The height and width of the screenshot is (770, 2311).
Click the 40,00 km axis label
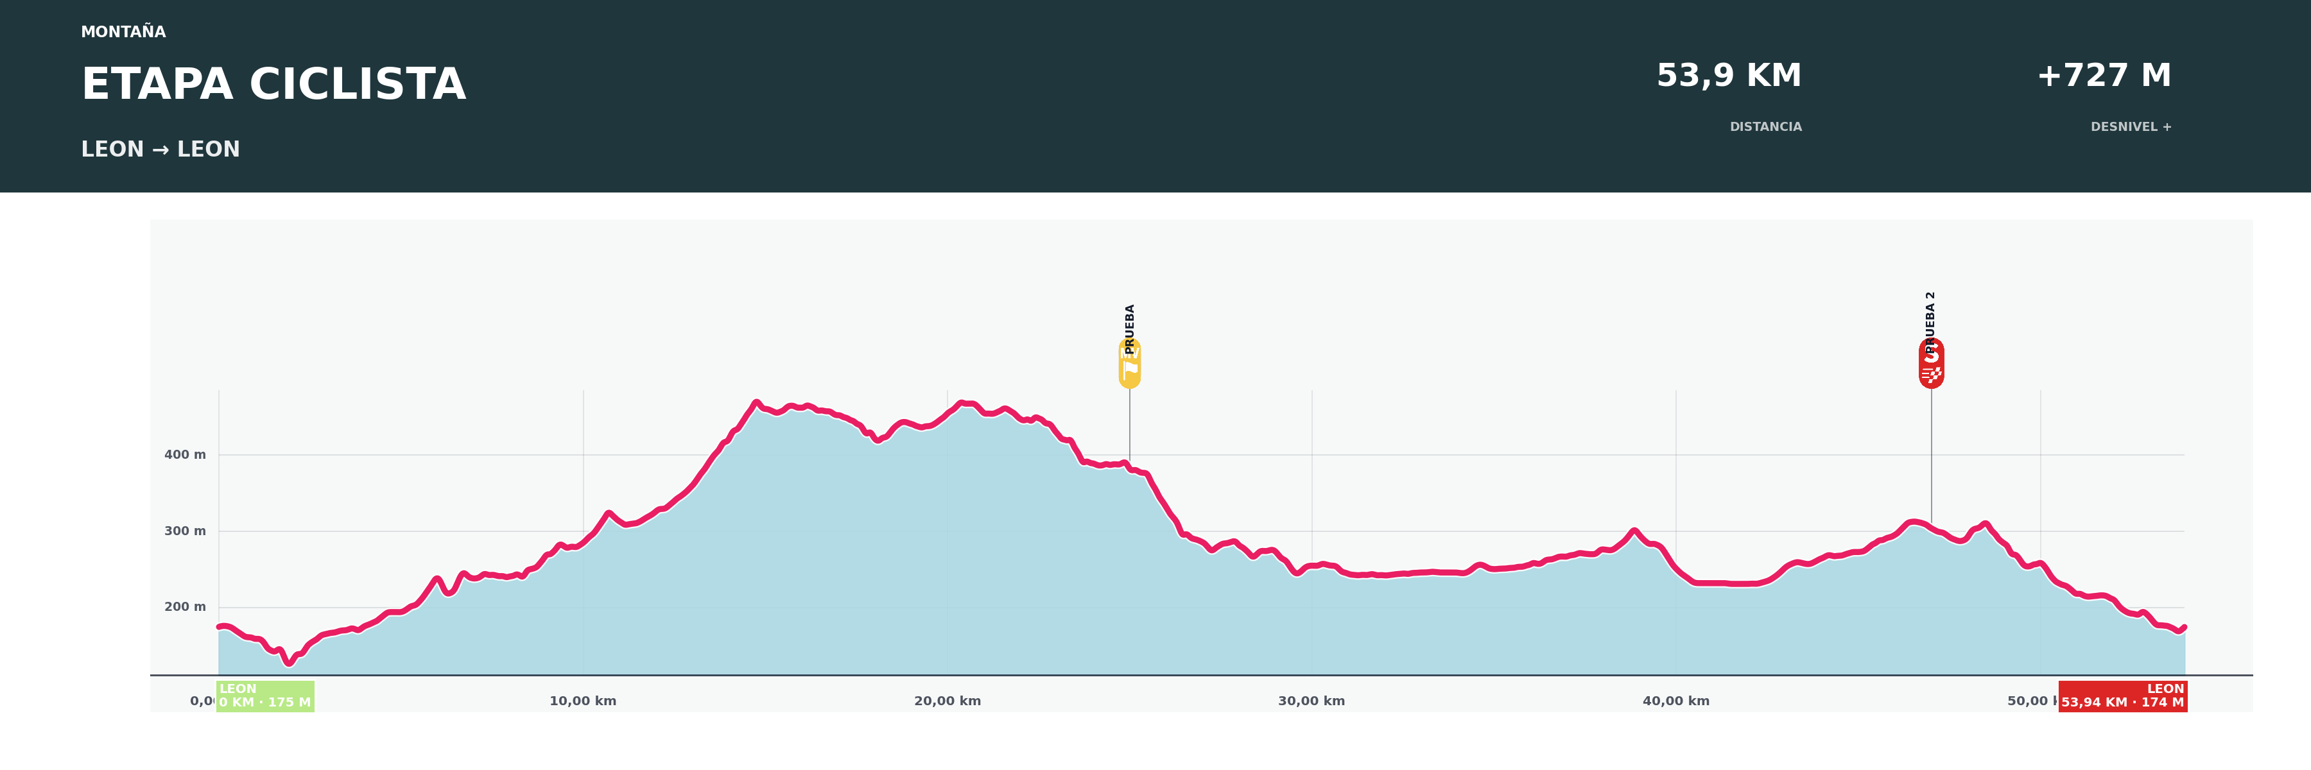1676,701
